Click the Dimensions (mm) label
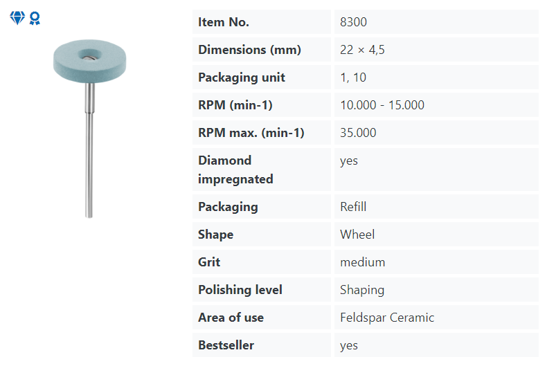This screenshot has height=366, width=547. (249, 50)
